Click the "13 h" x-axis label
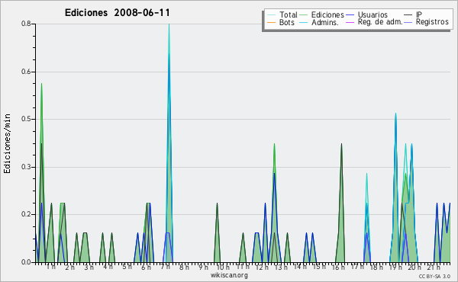This screenshot has height=282, width=458. (x=281, y=268)
